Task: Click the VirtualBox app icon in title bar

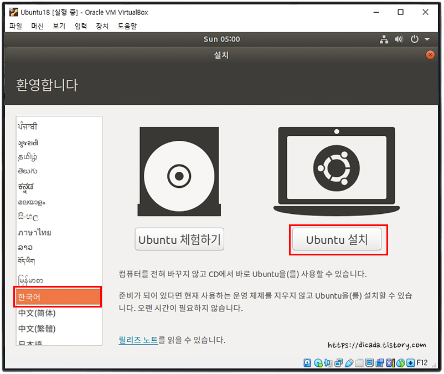Action: [13, 12]
